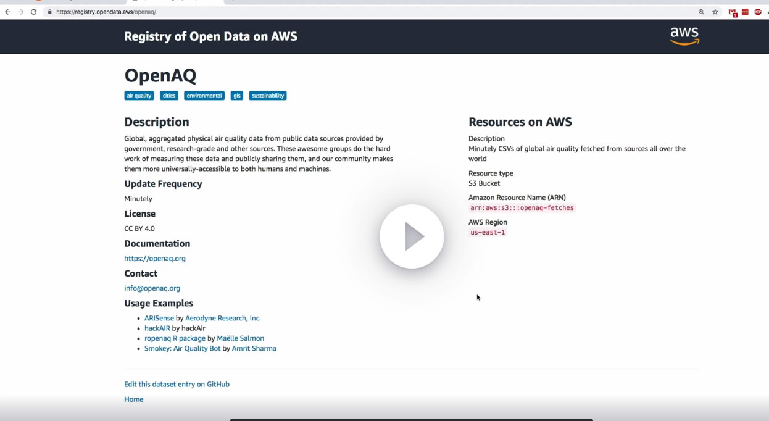Click the 'CC BY 4.0' license text
769x421 pixels.
tap(139, 228)
